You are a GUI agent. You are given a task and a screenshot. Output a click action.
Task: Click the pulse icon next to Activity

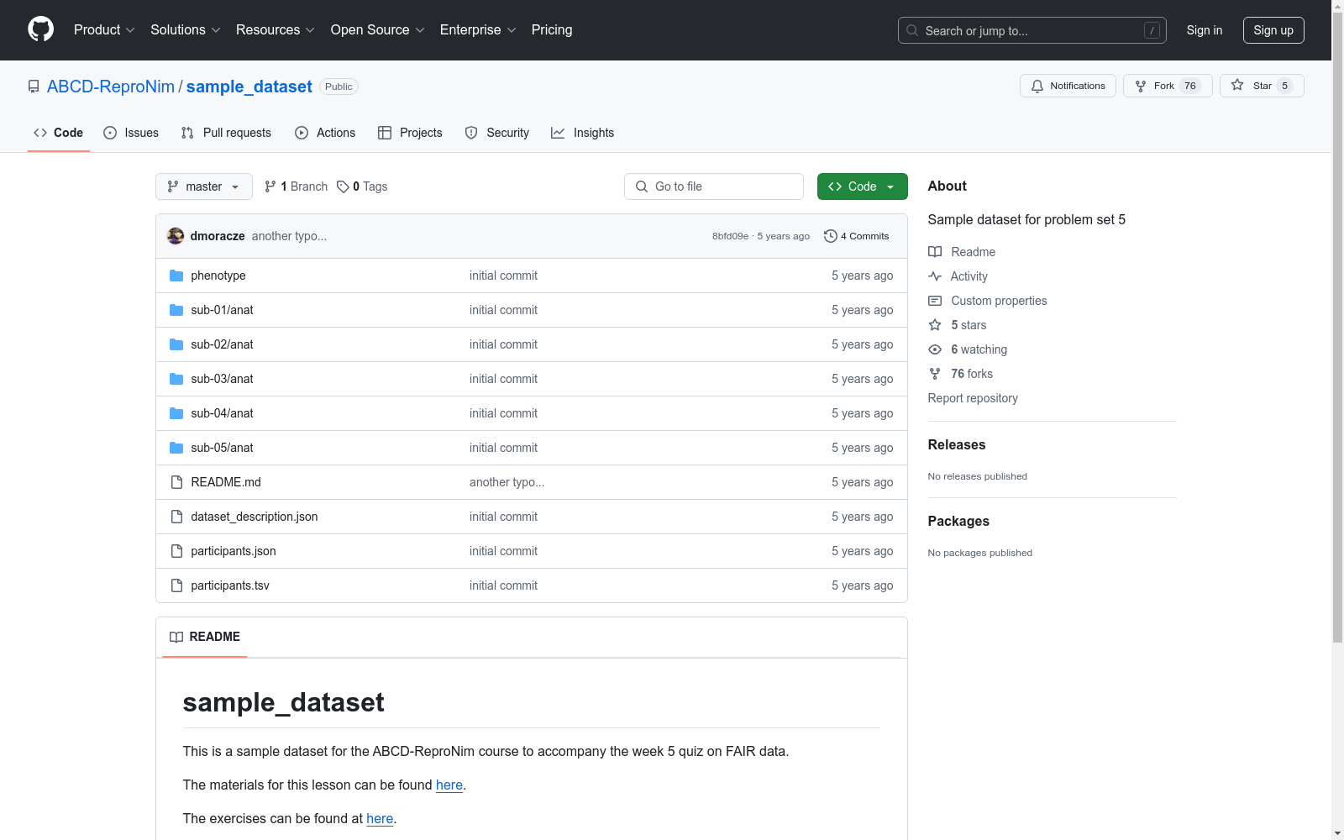935,276
